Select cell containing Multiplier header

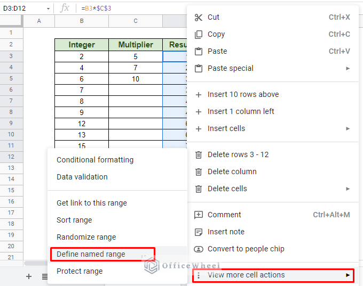coord(136,45)
